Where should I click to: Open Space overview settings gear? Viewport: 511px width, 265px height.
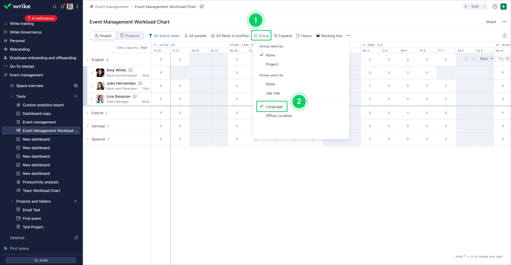pos(76,86)
